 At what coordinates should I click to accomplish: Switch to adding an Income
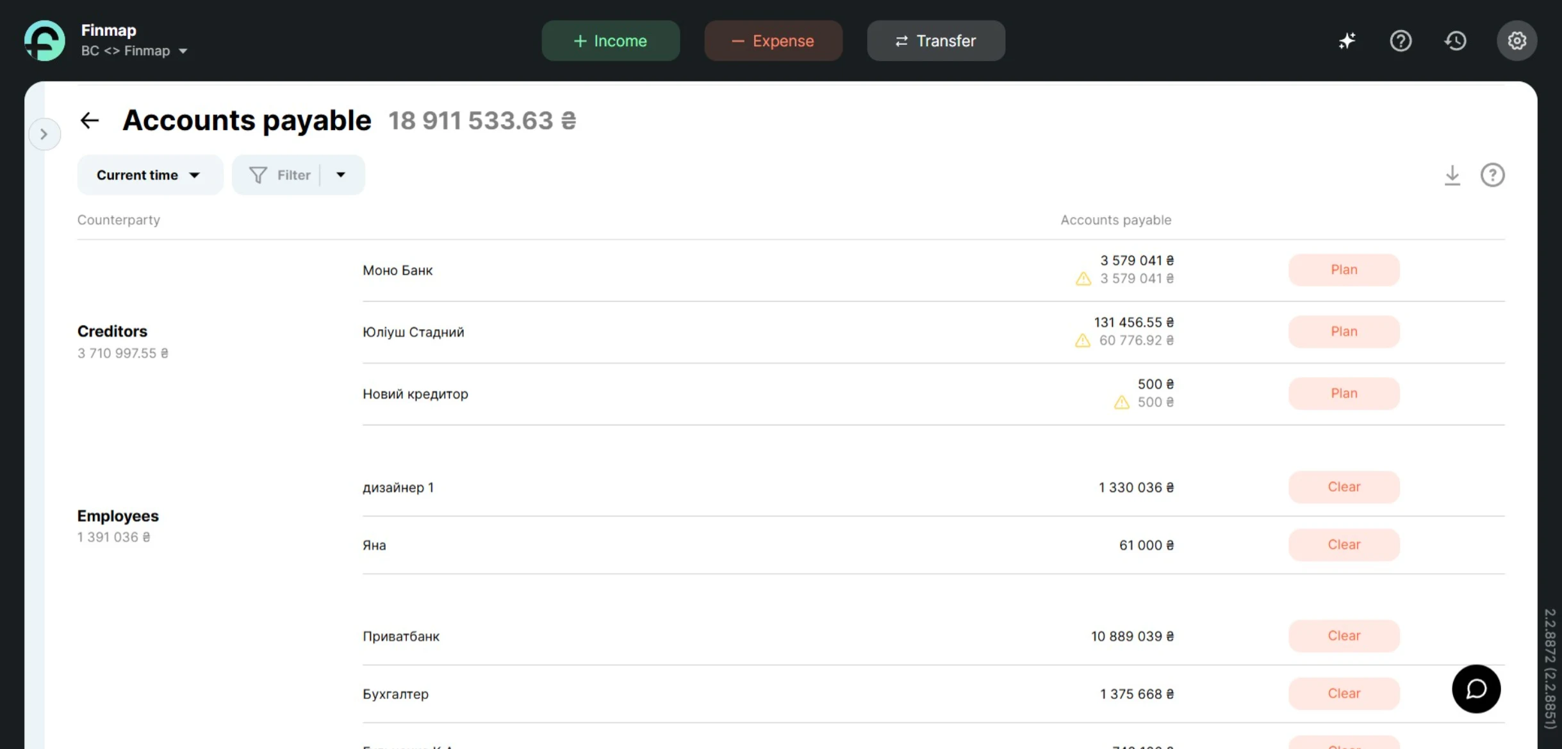tap(610, 40)
